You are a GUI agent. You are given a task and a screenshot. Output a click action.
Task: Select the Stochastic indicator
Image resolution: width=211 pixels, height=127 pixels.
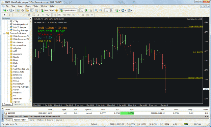pyautogui.click(x=18, y=99)
